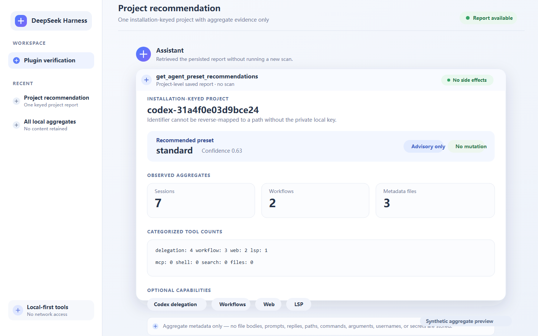Click the No side effects badge
The height and width of the screenshot is (336, 538).
pyautogui.click(x=467, y=80)
